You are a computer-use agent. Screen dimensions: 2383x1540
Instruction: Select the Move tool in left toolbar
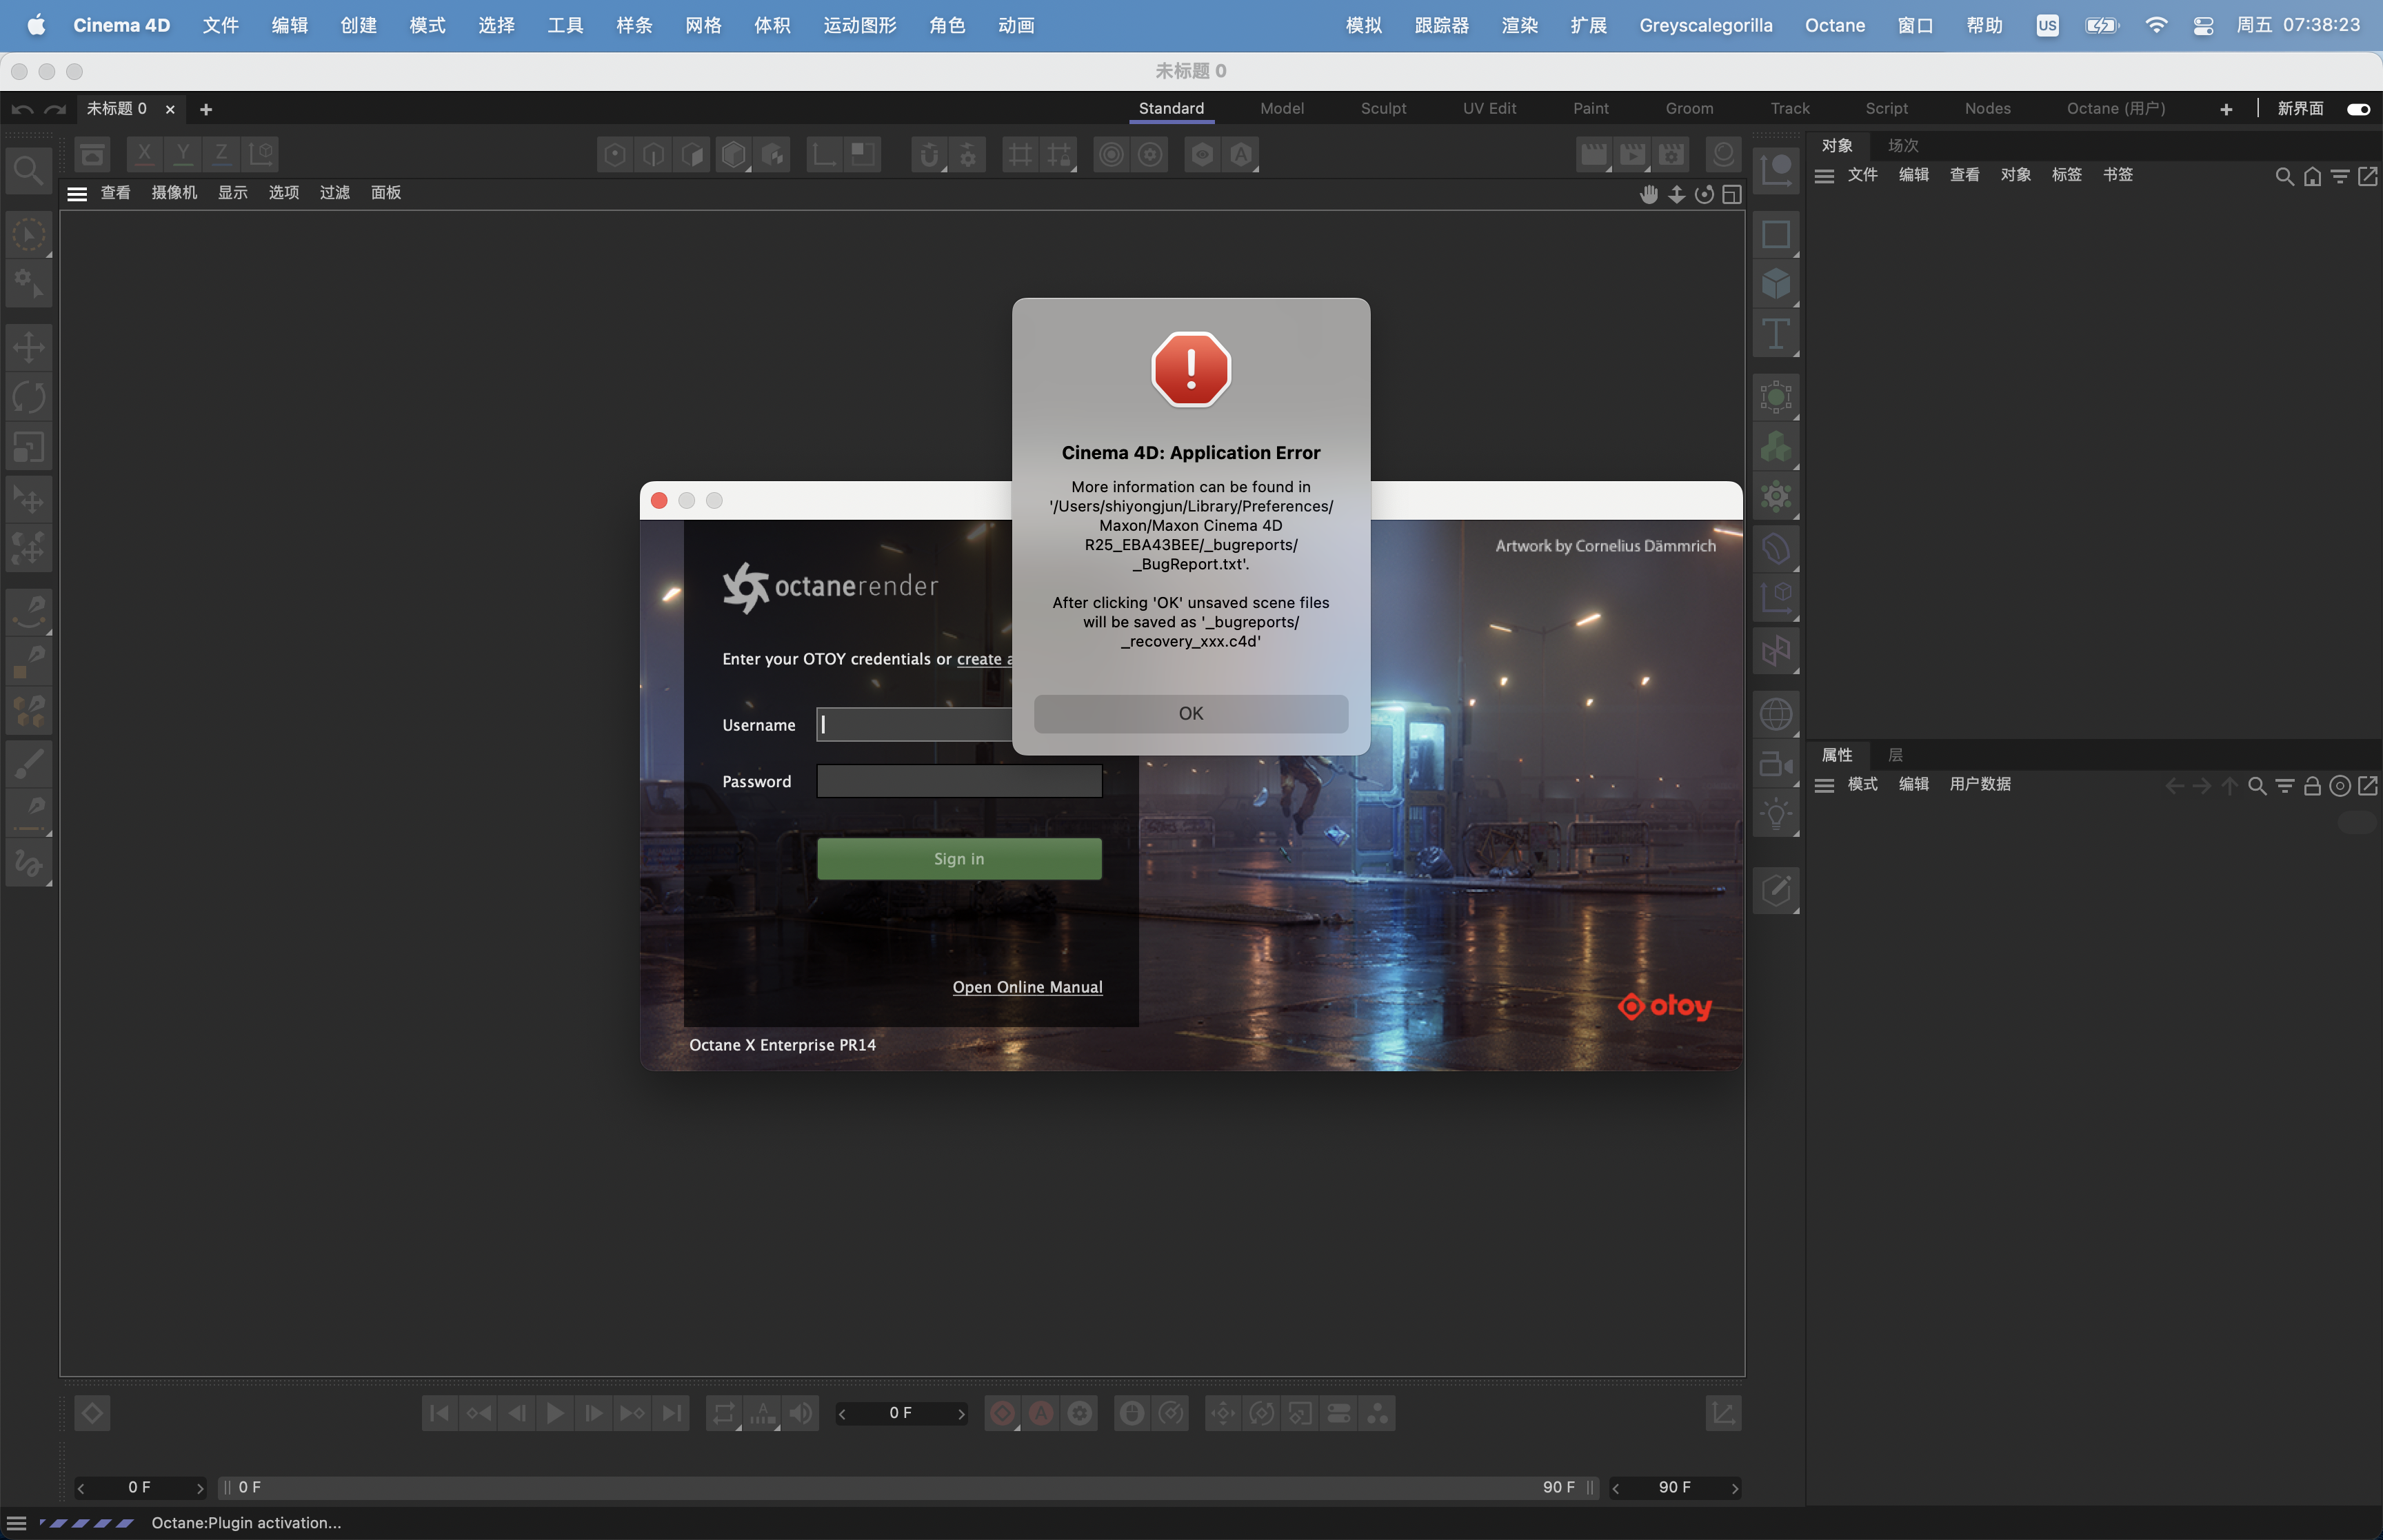28,347
